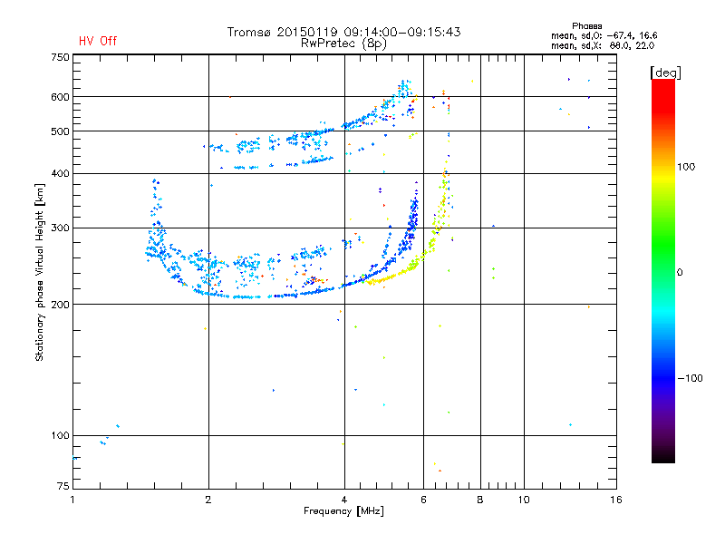The image size is (725, 544).
Task: Click the red "HV Off" status text
Action: coord(98,41)
